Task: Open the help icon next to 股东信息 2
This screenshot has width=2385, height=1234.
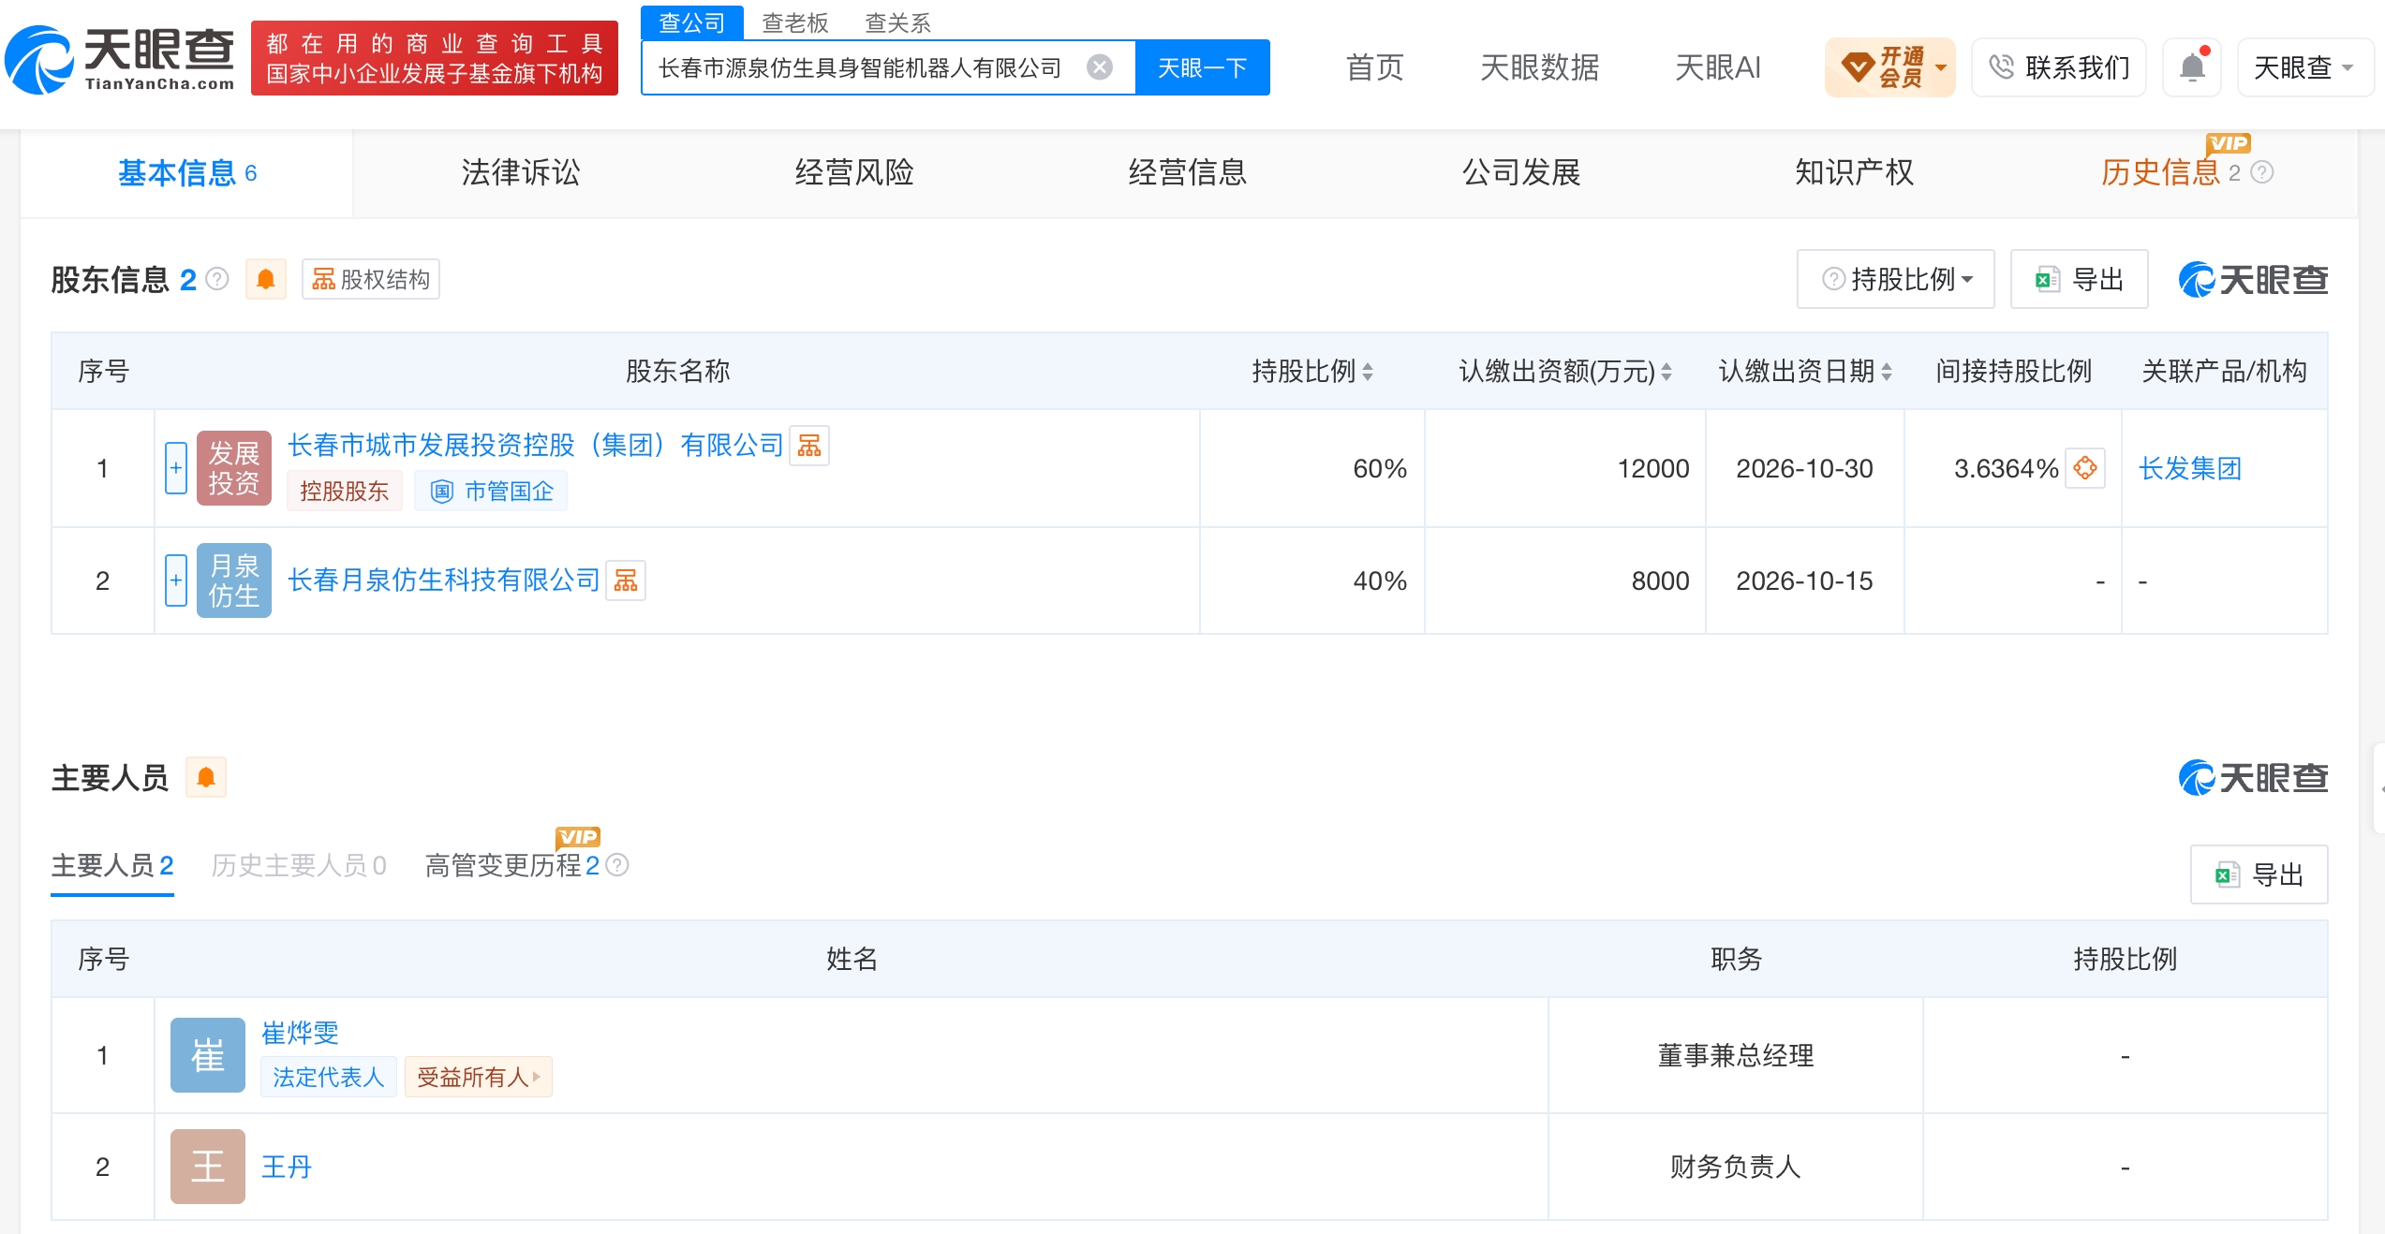Action: click(217, 279)
